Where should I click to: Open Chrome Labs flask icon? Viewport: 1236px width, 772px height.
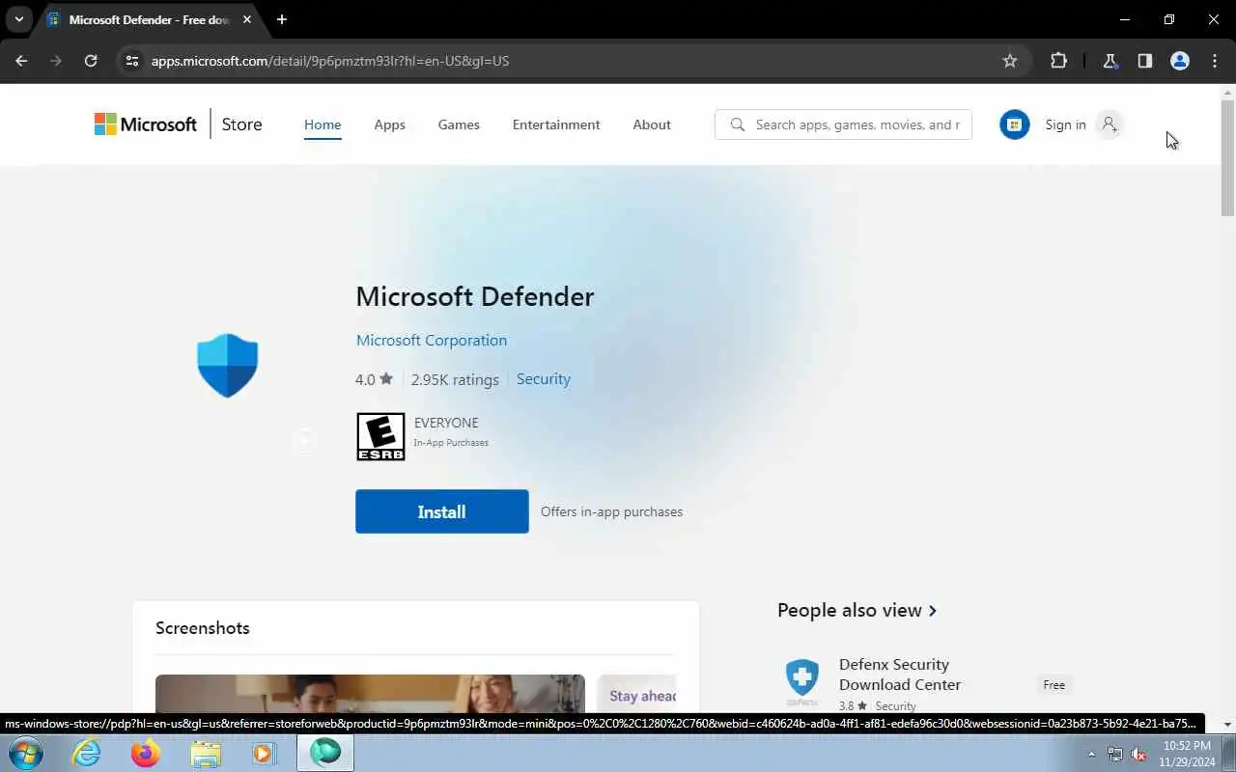click(1110, 61)
